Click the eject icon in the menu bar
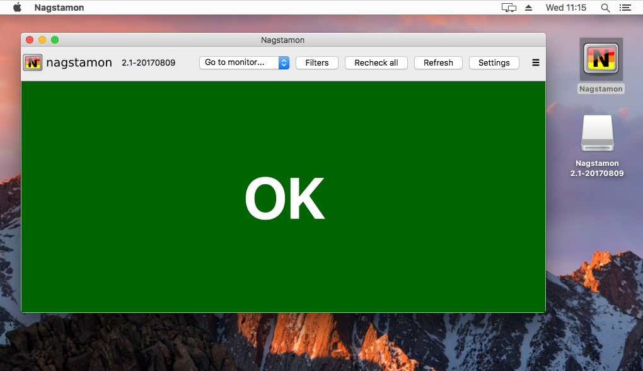 pyautogui.click(x=528, y=8)
